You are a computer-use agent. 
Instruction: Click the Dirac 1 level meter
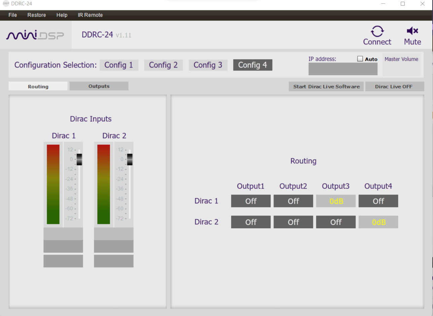pyautogui.click(x=53, y=184)
